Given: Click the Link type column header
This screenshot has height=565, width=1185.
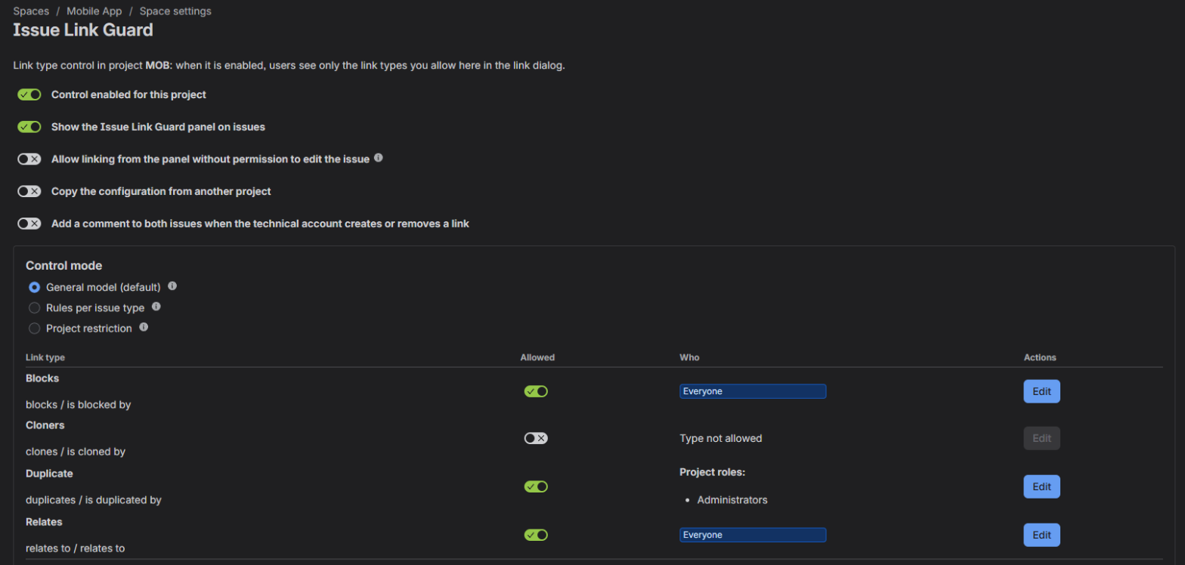Looking at the screenshot, I should coord(45,357).
